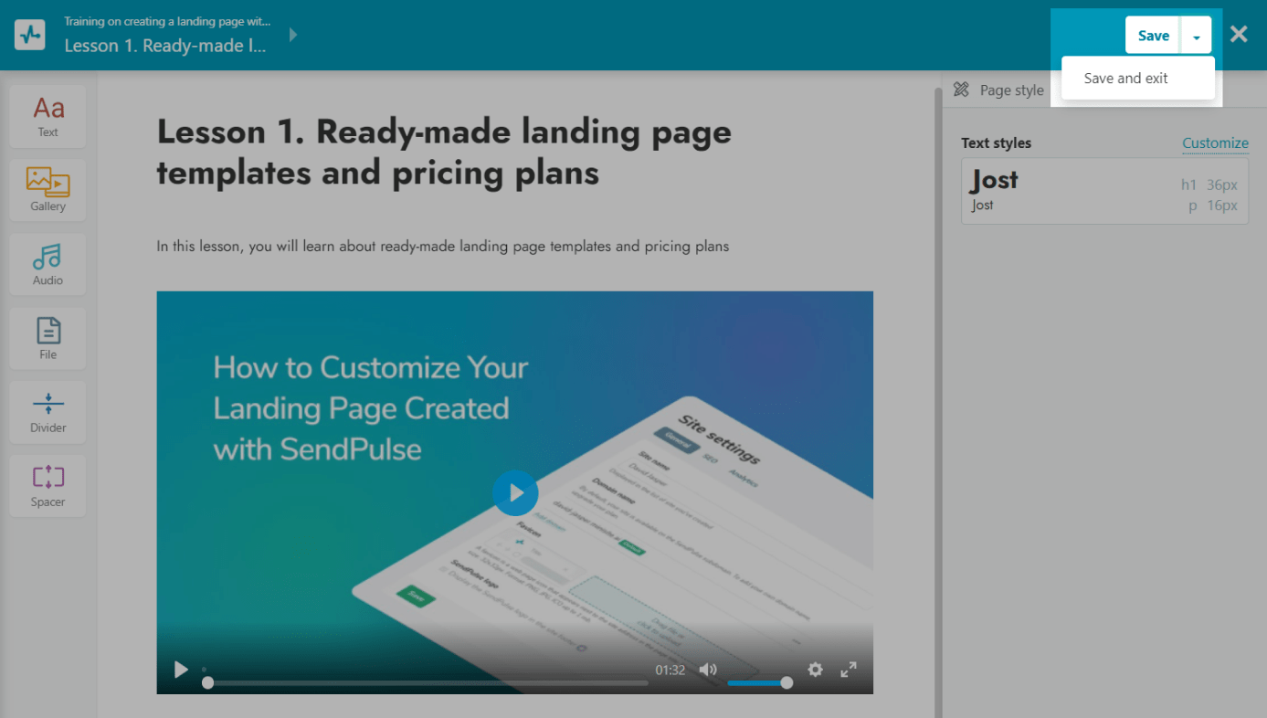The height and width of the screenshot is (718, 1267).
Task: Click the SendPulse logo icon
Action: click(x=30, y=35)
